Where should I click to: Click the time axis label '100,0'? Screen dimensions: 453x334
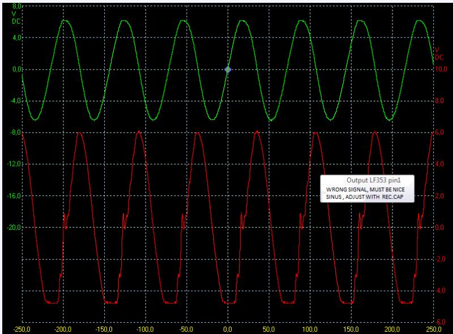(310, 329)
